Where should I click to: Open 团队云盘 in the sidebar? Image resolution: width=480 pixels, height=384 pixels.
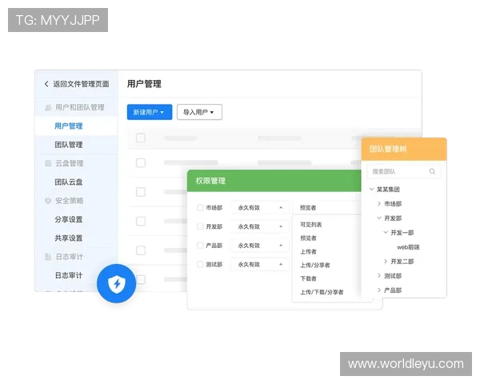click(x=69, y=182)
